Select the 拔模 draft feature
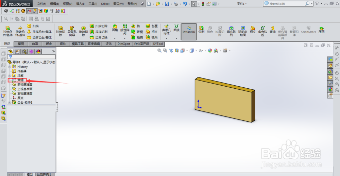 click(x=137, y=32)
